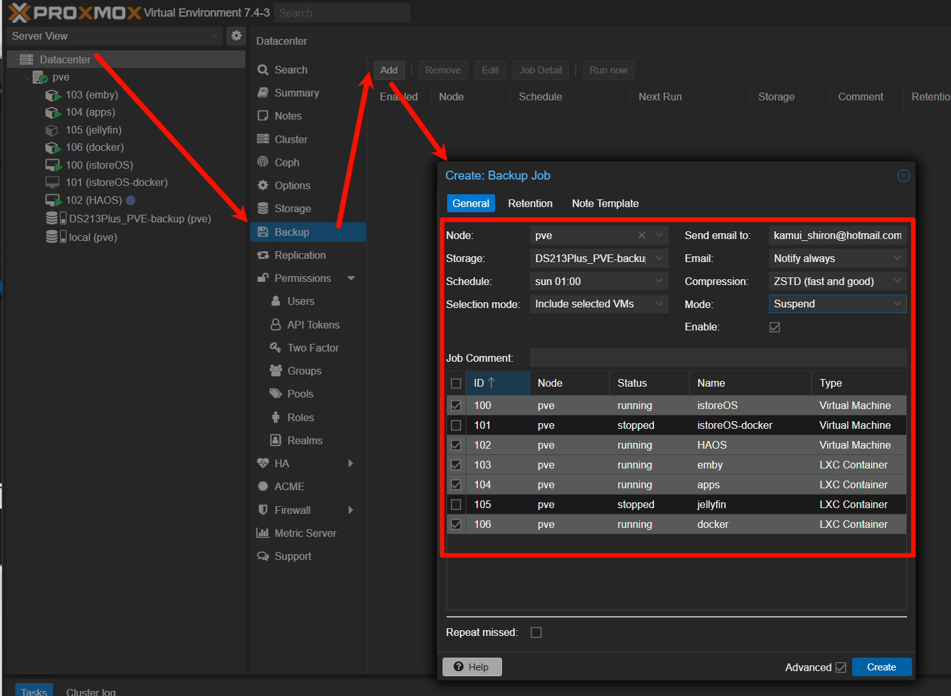Image resolution: width=951 pixels, height=696 pixels.
Task: Click the Add backup job button
Action: (x=389, y=70)
